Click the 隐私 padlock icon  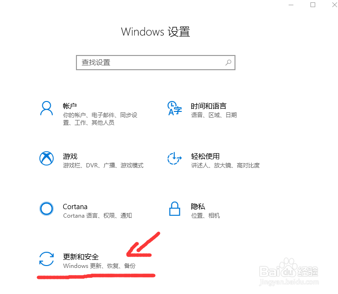175,209
